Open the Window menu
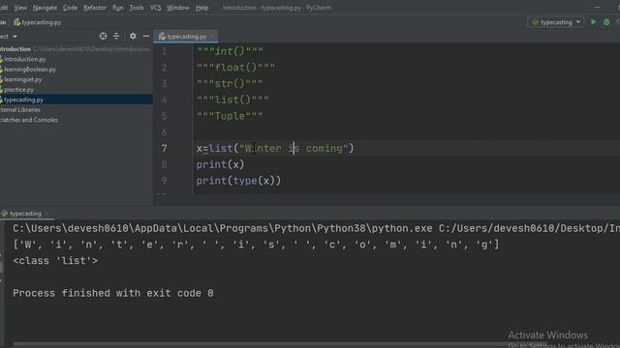This screenshot has height=348, width=620. point(177,8)
